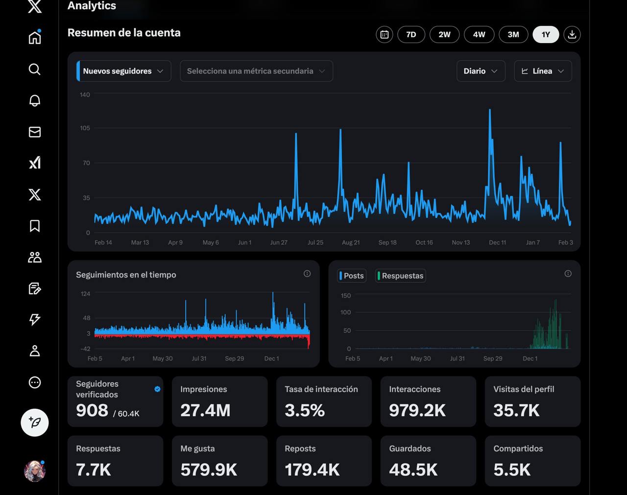Open Nuevos seguidores metric dropdown
Viewport: 627px width, 495px height.
coord(124,71)
